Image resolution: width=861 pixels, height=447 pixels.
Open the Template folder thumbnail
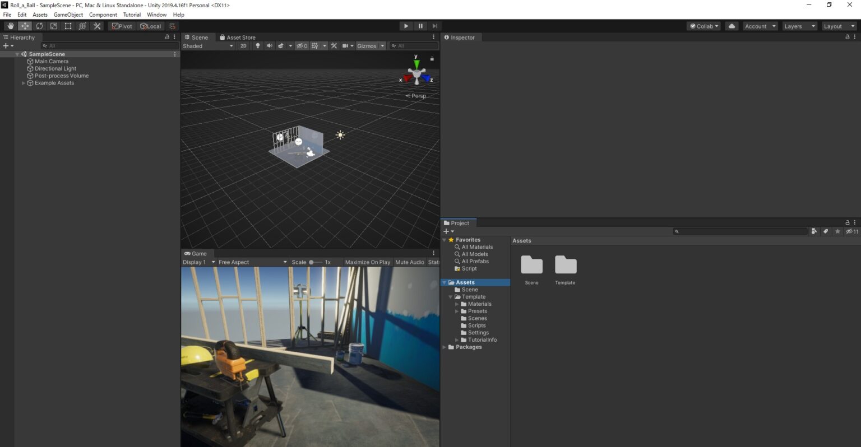[x=566, y=265]
